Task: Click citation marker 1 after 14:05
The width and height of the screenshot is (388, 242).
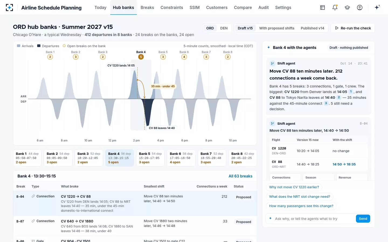Action: [351, 92]
